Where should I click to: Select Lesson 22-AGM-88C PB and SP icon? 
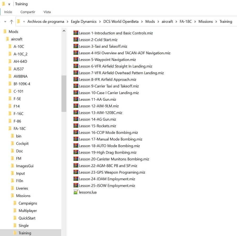tap(76, 165)
